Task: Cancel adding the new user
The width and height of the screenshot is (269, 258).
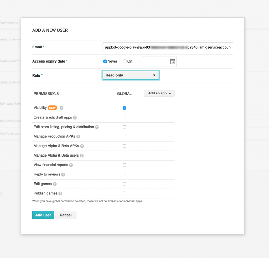Action: [x=65, y=215]
